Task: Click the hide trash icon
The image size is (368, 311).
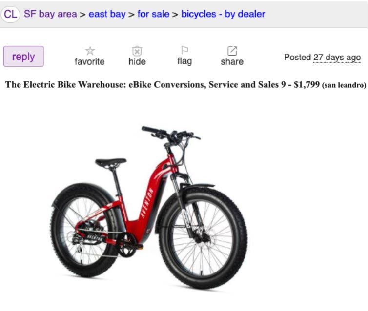Action: 137,51
